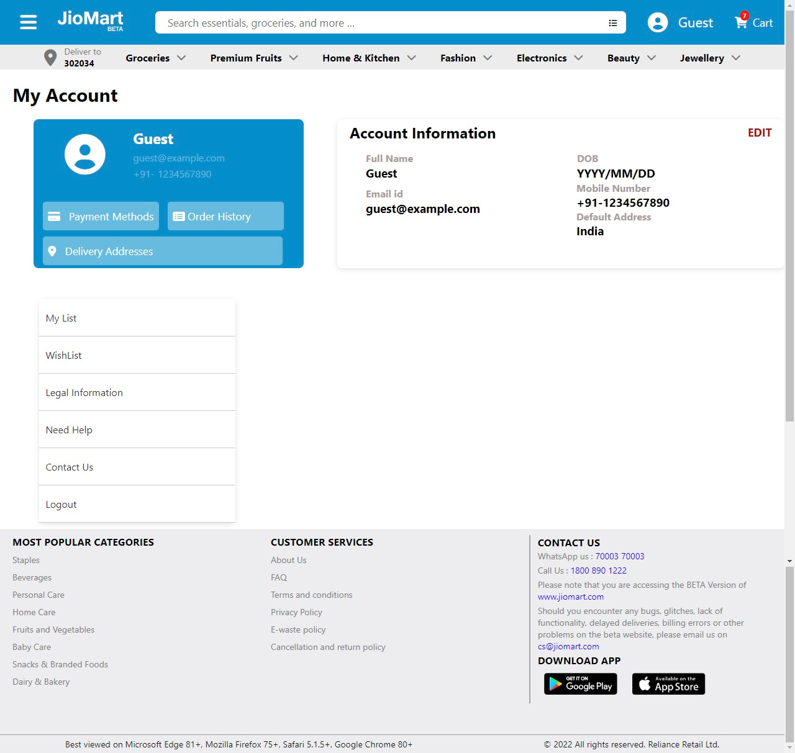Click the cs@jiomart.com email link
Screen dimensions: 795x753
click(568, 646)
